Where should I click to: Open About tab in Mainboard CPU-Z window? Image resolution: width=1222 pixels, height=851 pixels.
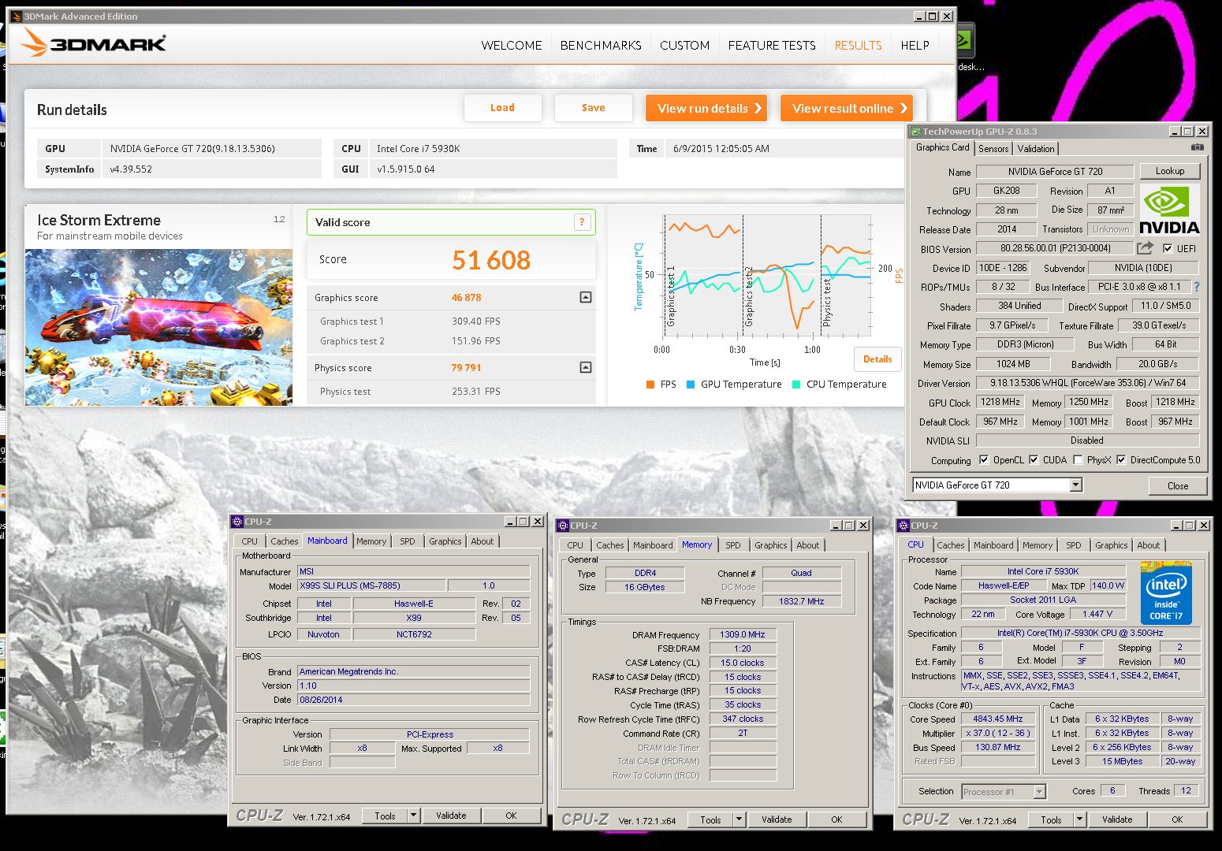click(482, 541)
